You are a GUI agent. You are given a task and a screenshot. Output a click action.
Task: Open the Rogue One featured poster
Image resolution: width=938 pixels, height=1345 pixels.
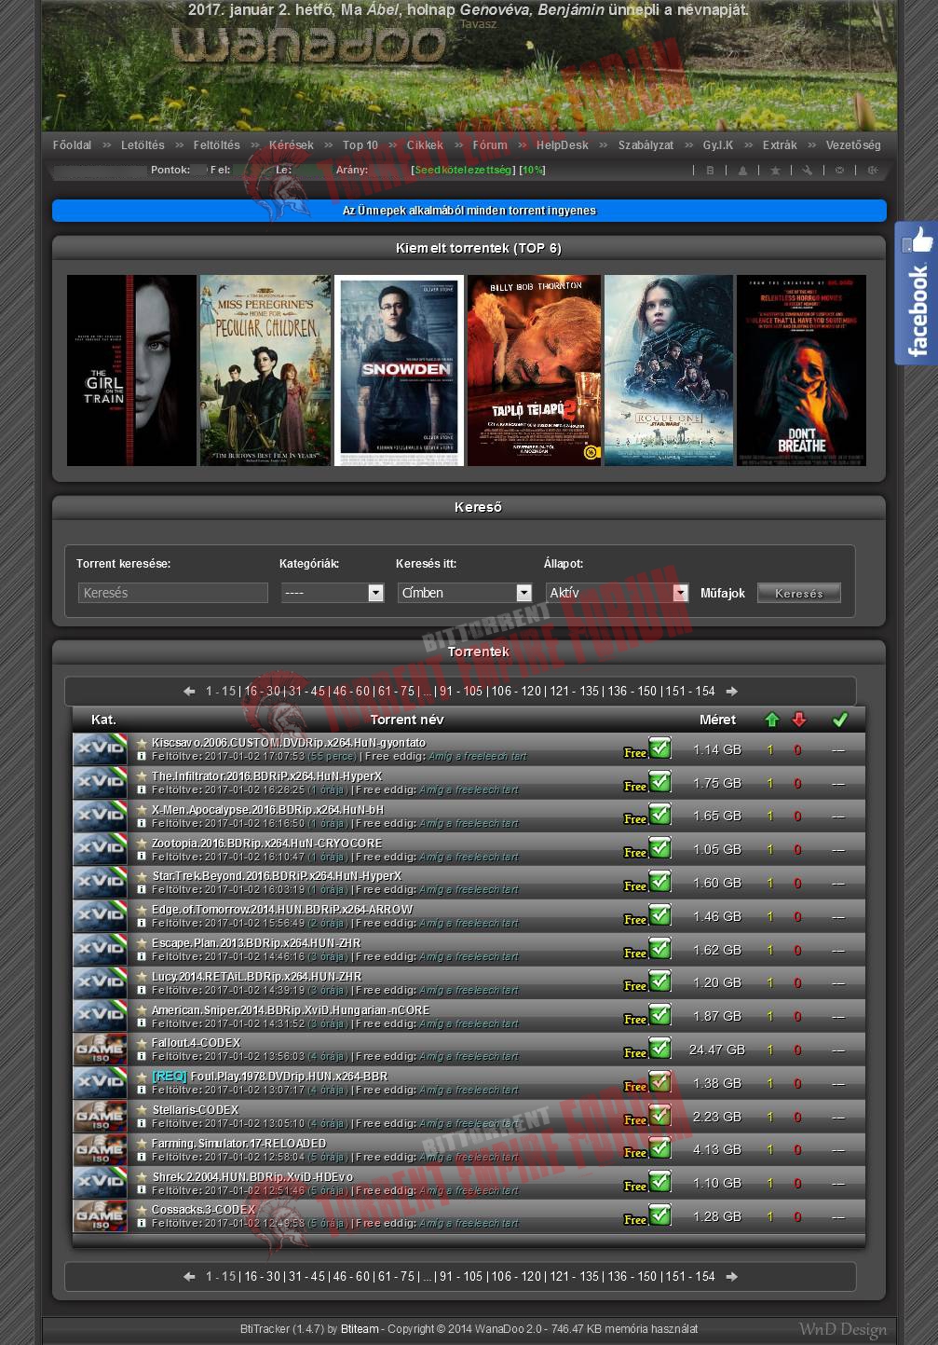coord(668,370)
